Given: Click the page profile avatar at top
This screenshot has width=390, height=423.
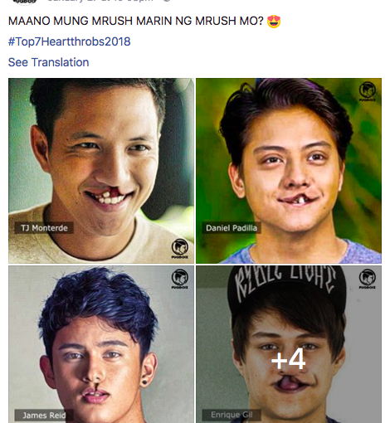Looking at the screenshot, I should [25, 2].
